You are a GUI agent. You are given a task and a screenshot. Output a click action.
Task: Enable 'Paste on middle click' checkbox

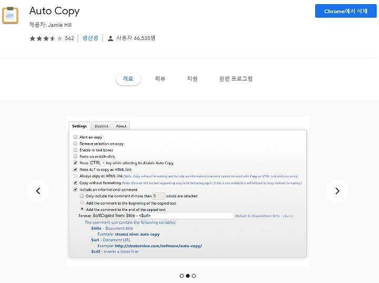coord(75,156)
